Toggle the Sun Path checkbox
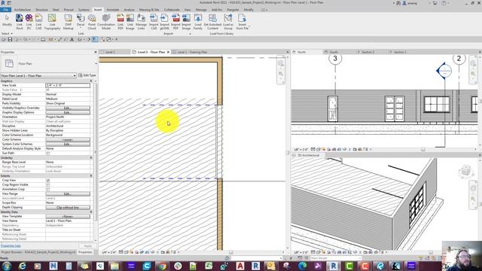 48,153
